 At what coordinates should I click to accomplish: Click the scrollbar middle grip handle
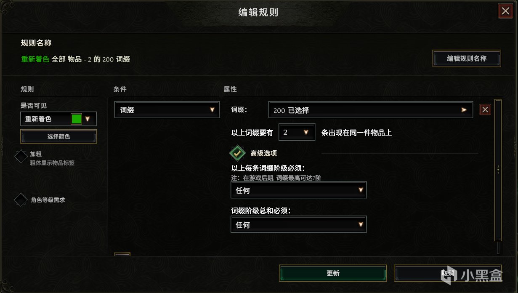click(x=498, y=169)
